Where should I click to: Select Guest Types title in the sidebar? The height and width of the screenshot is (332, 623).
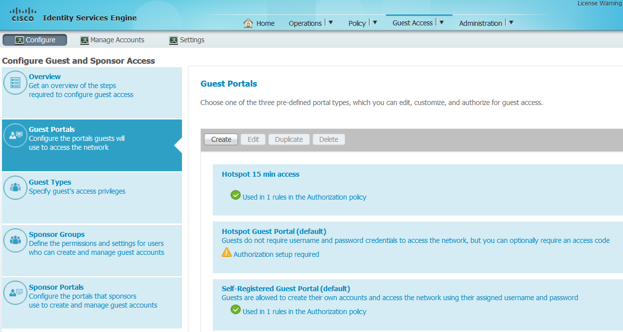(x=50, y=182)
